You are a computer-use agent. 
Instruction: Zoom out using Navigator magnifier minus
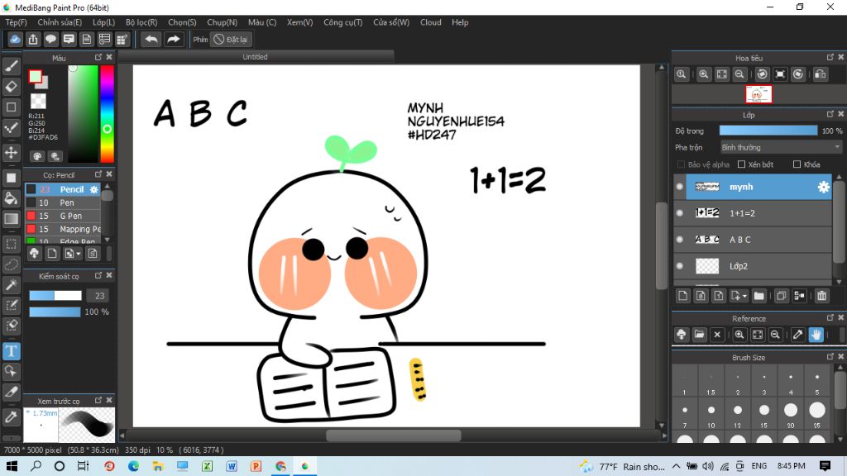(x=739, y=74)
